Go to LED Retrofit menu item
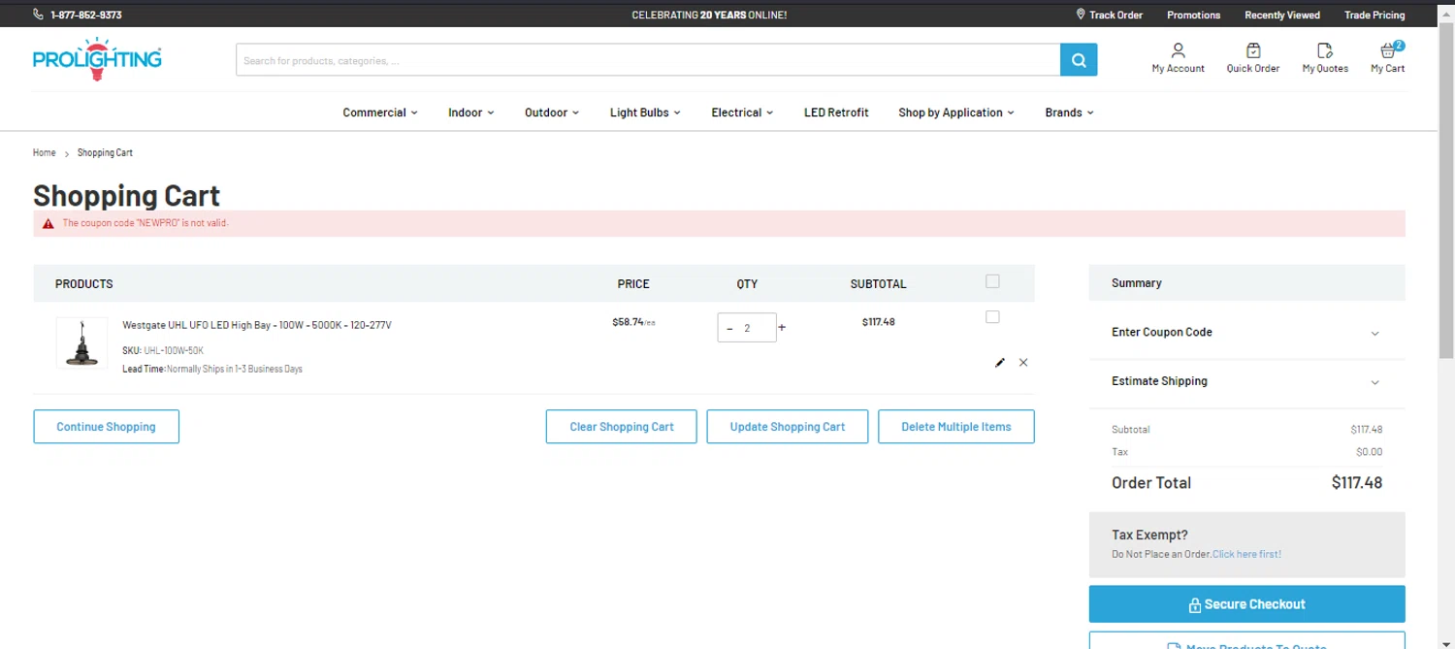 [836, 113]
